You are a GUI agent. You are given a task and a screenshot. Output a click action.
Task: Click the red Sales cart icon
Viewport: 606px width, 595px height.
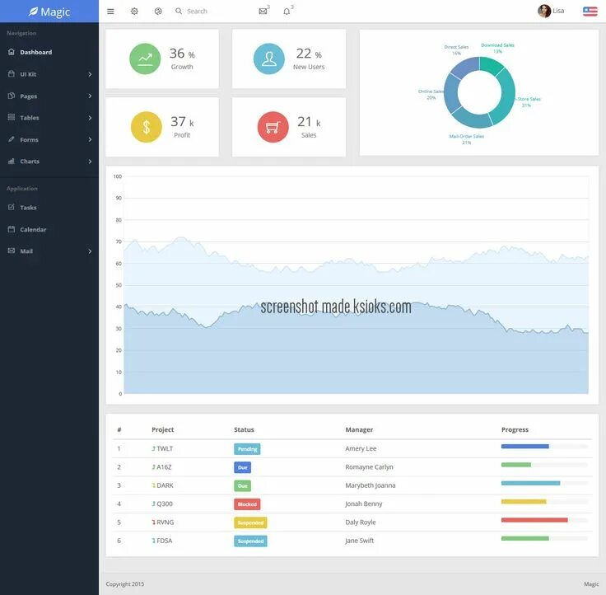coord(273,127)
